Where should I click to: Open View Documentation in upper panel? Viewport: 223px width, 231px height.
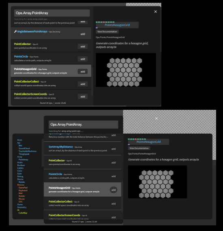coord(107,32)
